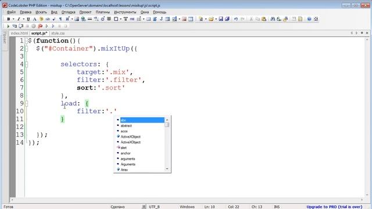Click the J script icon

point(161,19)
